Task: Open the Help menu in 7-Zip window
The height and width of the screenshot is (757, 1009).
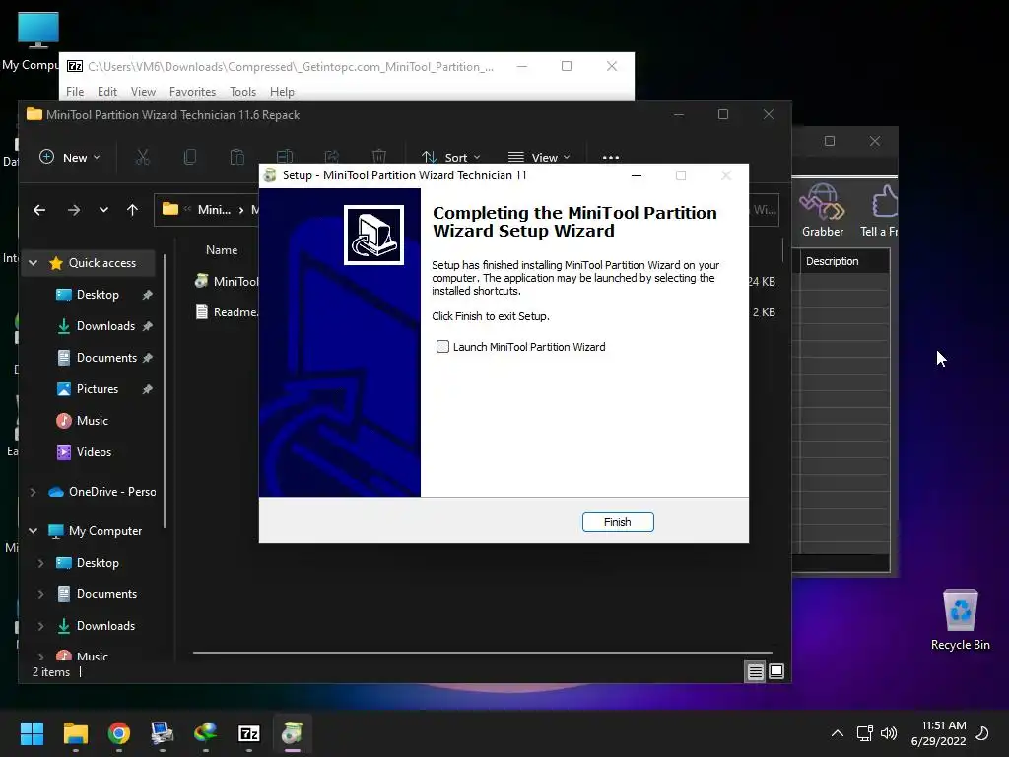Action: pos(282,92)
